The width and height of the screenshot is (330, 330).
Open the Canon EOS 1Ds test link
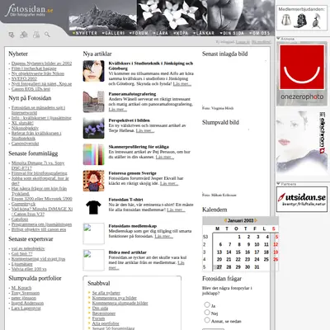click(x=31, y=89)
